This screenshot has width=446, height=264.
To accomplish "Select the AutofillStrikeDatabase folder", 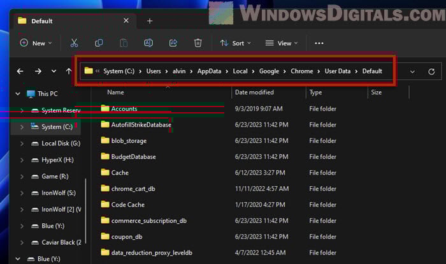I will [136, 125].
